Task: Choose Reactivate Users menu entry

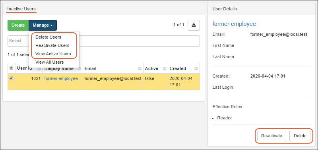Action: (x=52, y=45)
